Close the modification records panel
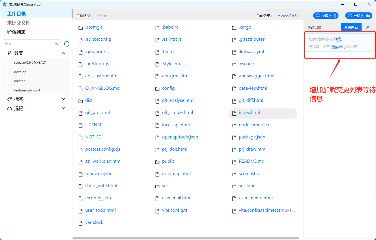 coord(368,27)
